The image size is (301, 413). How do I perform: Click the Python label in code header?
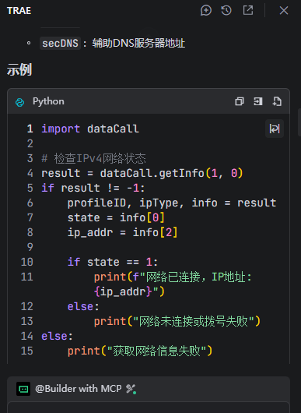click(x=48, y=101)
